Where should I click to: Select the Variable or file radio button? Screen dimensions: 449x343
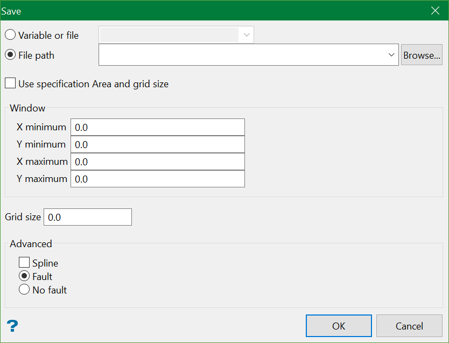[x=10, y=35]
